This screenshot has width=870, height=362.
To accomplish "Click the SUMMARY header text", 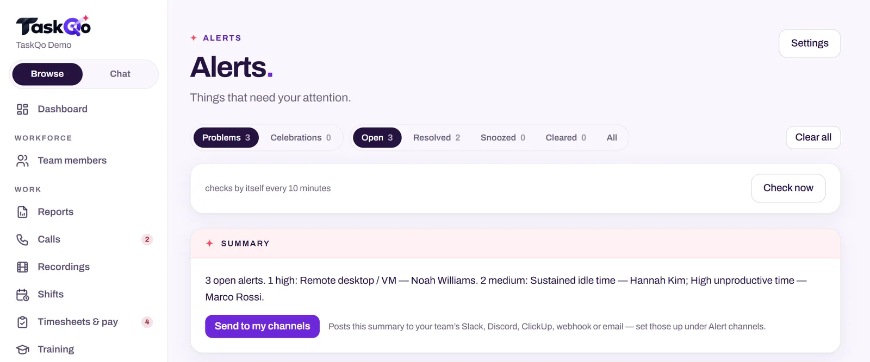I will click(x=245, y=244).
